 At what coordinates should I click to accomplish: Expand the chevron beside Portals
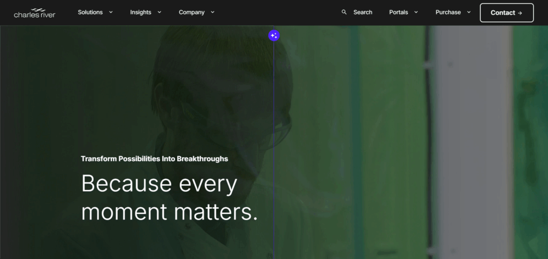(x=416, y=12)
